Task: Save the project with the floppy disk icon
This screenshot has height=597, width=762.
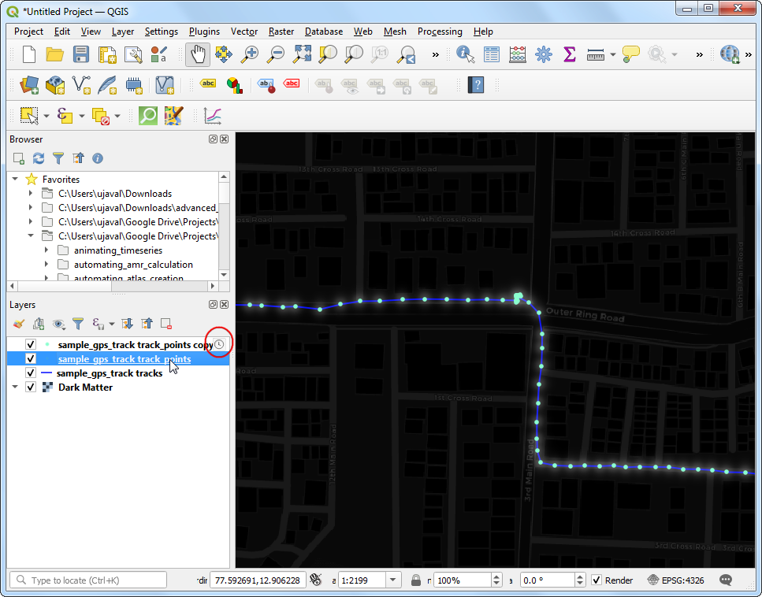Action: (80, 54)
